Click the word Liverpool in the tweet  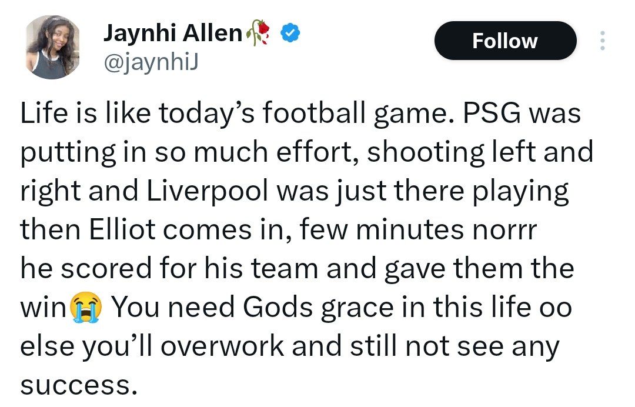point(207,192)
